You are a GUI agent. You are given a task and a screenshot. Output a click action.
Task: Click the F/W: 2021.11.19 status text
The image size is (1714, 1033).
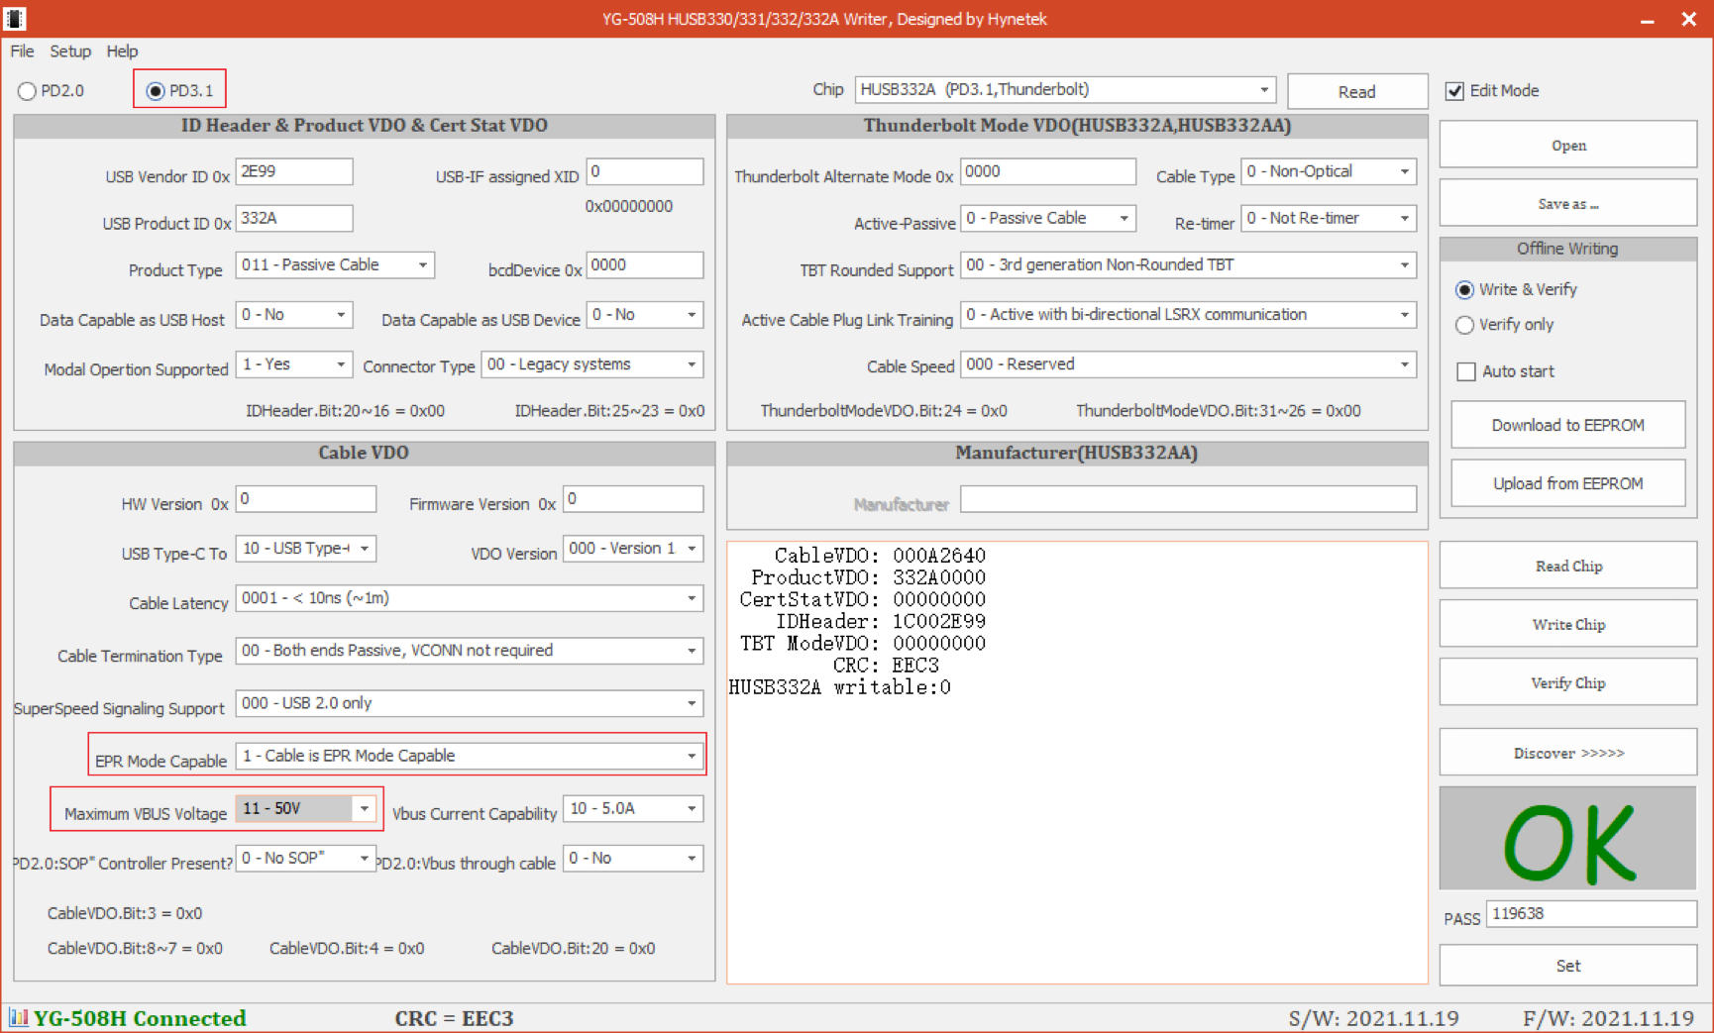tap(1609, 1018)
